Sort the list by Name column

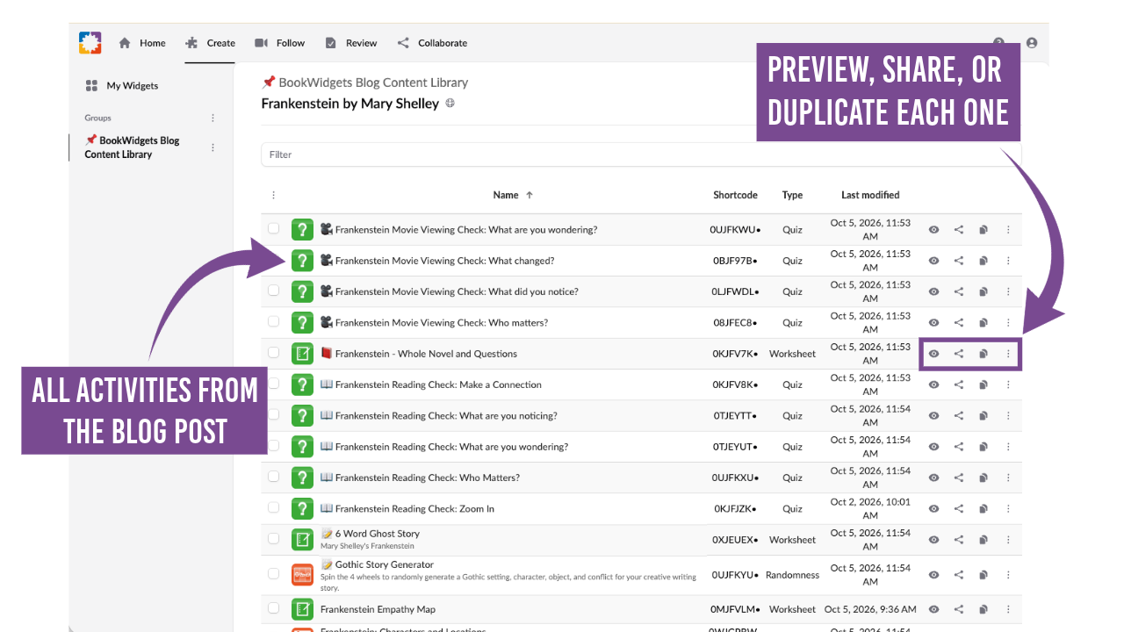click(x=513, y=195)
